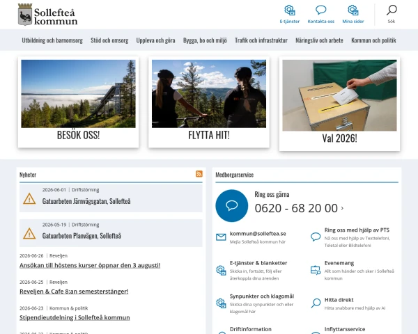
Task: Click the Ring oss gärna text
Action: pos(272,194)
